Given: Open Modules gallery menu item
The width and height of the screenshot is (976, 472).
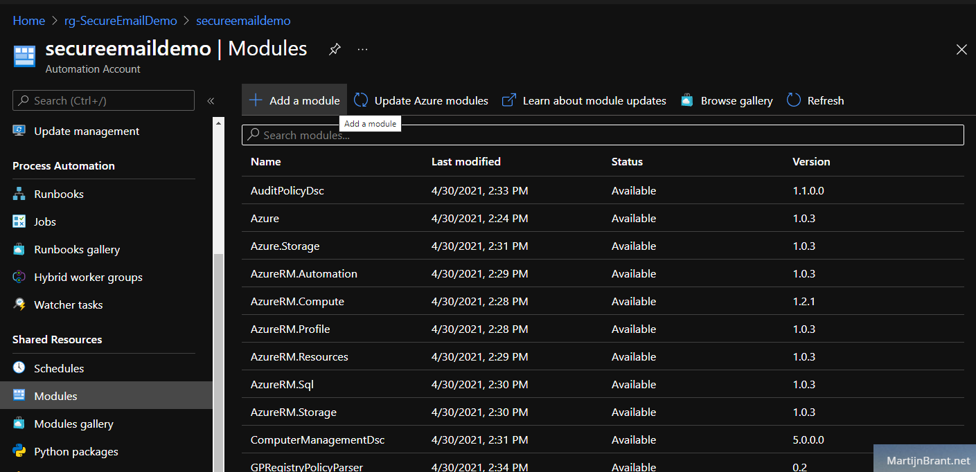Looking at the screenshot, I should click(x=106, y=424).
